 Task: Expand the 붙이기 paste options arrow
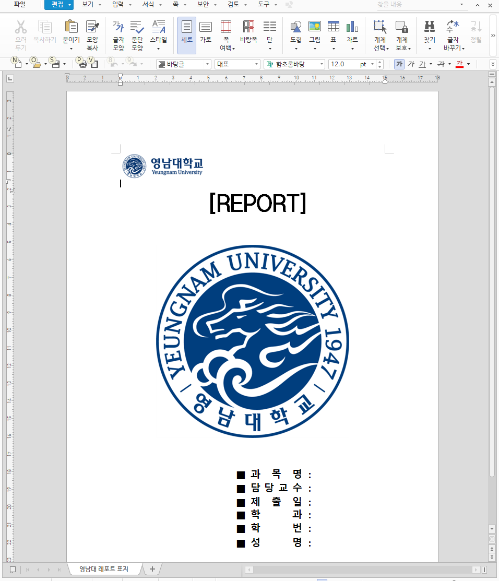(x=71, y=49)
